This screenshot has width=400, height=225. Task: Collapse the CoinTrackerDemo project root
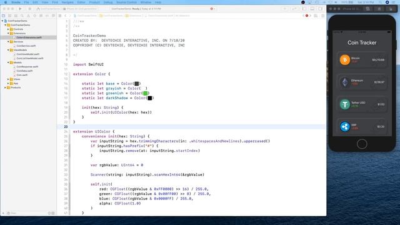2,21
